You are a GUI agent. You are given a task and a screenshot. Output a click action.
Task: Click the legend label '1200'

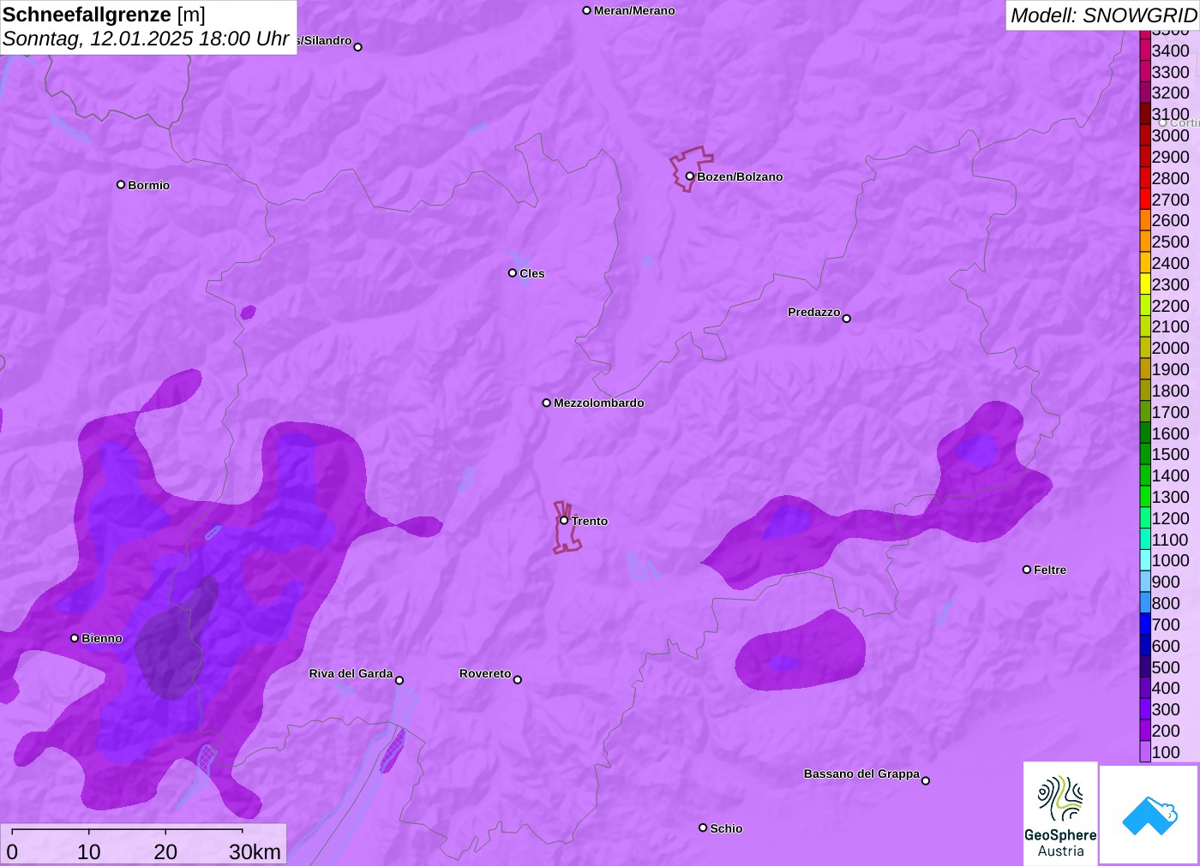coord(1170,518)
